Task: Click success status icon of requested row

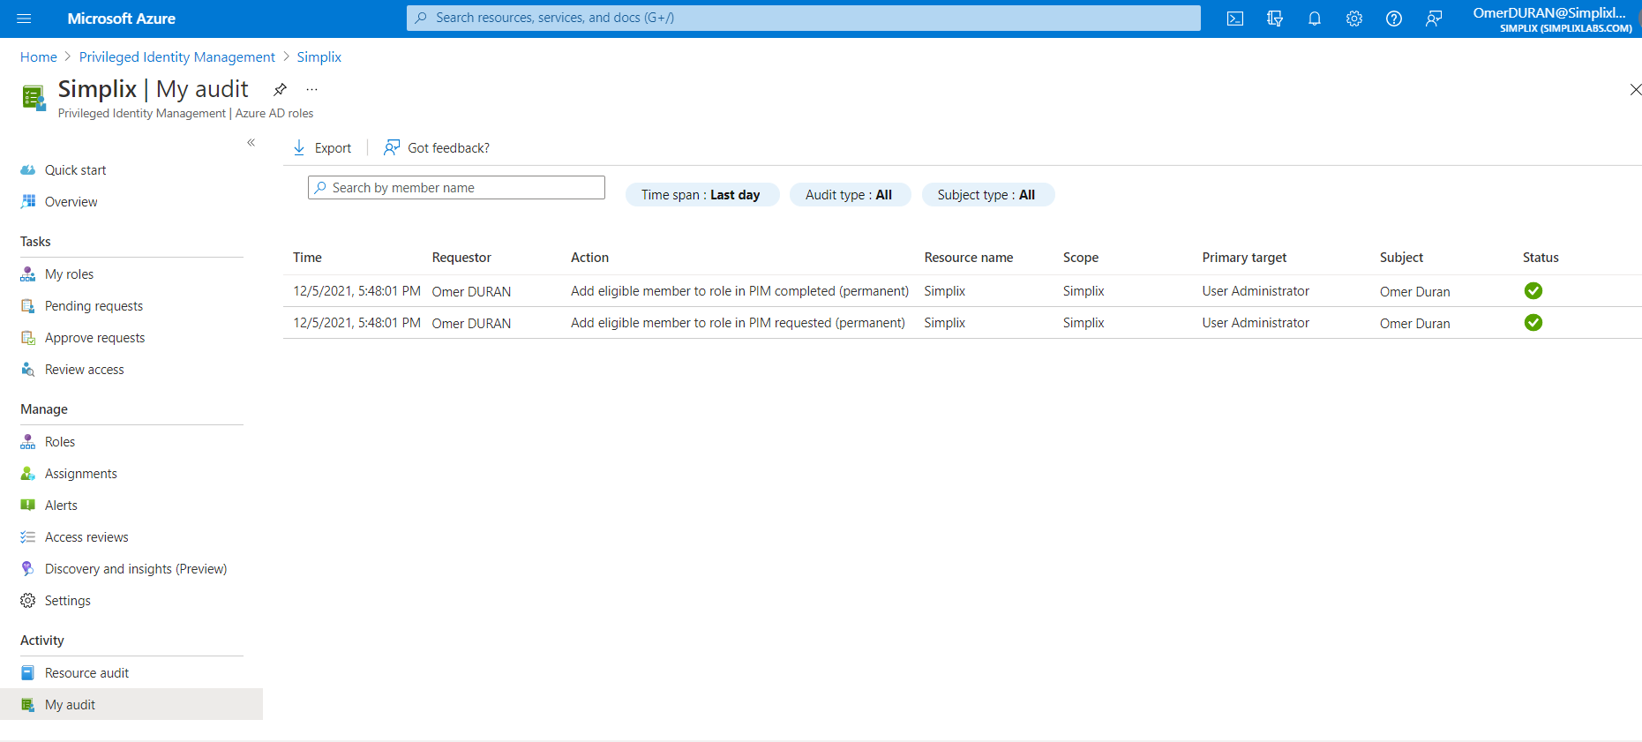Action: (1533, 323)
